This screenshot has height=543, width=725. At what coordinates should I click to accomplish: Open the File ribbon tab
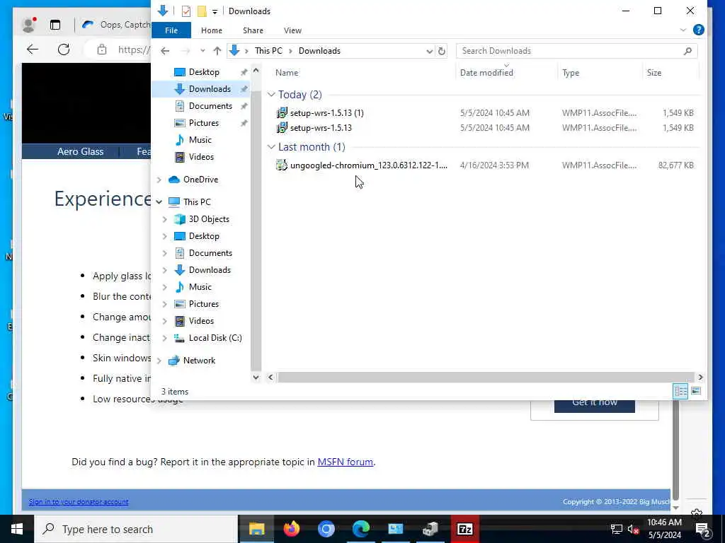pos(171,30)
